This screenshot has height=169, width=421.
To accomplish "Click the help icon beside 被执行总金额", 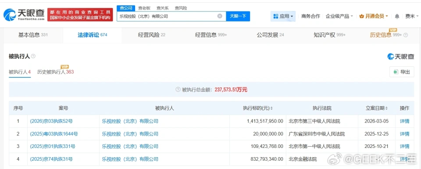I will coord(178,90).
